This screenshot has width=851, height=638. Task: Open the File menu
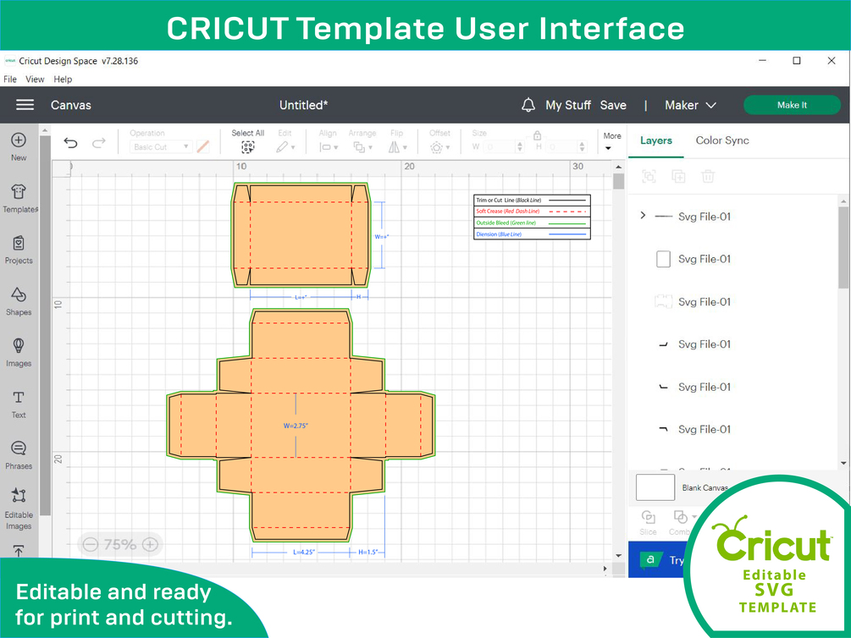click(10, 80)
